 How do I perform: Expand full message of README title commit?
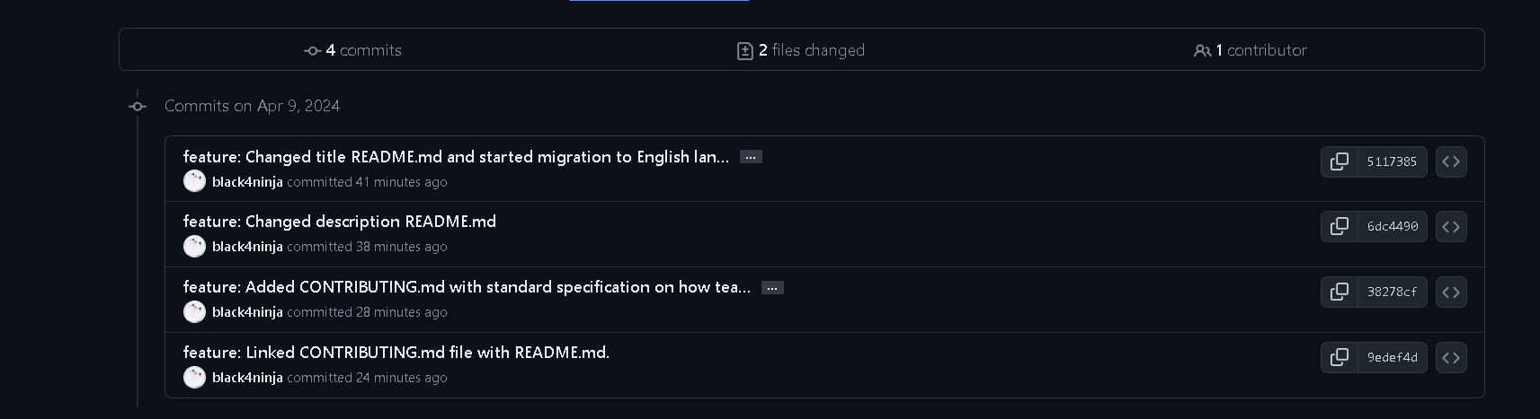751,157
